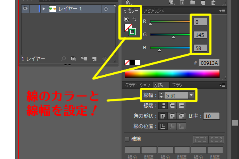The image size is (239, 159).
Task: Click the make clipping mask icon
Action: click(x=73, y=59)
